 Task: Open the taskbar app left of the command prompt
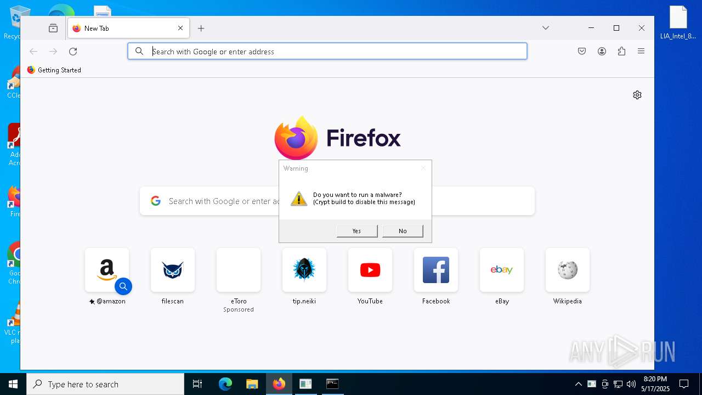(x=305, y=384)
